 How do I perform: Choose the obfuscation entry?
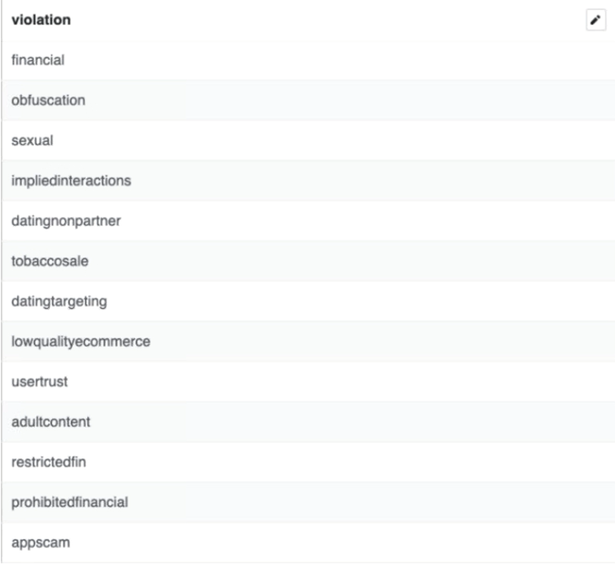coord(308,100)
